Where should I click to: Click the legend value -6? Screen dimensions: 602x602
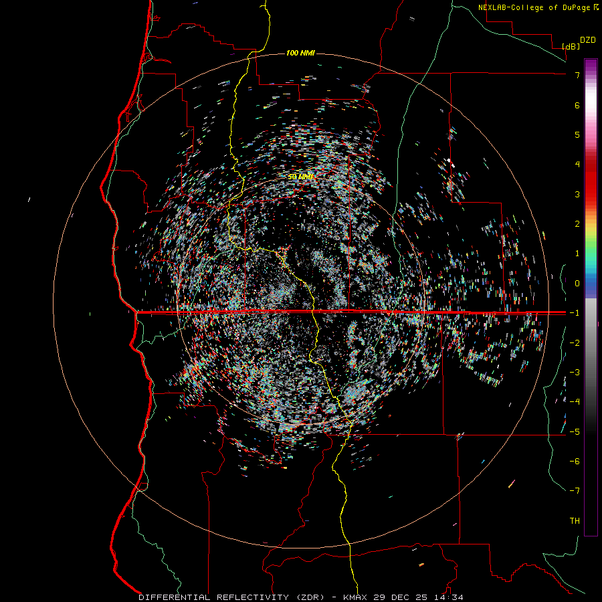click(575, 462)
